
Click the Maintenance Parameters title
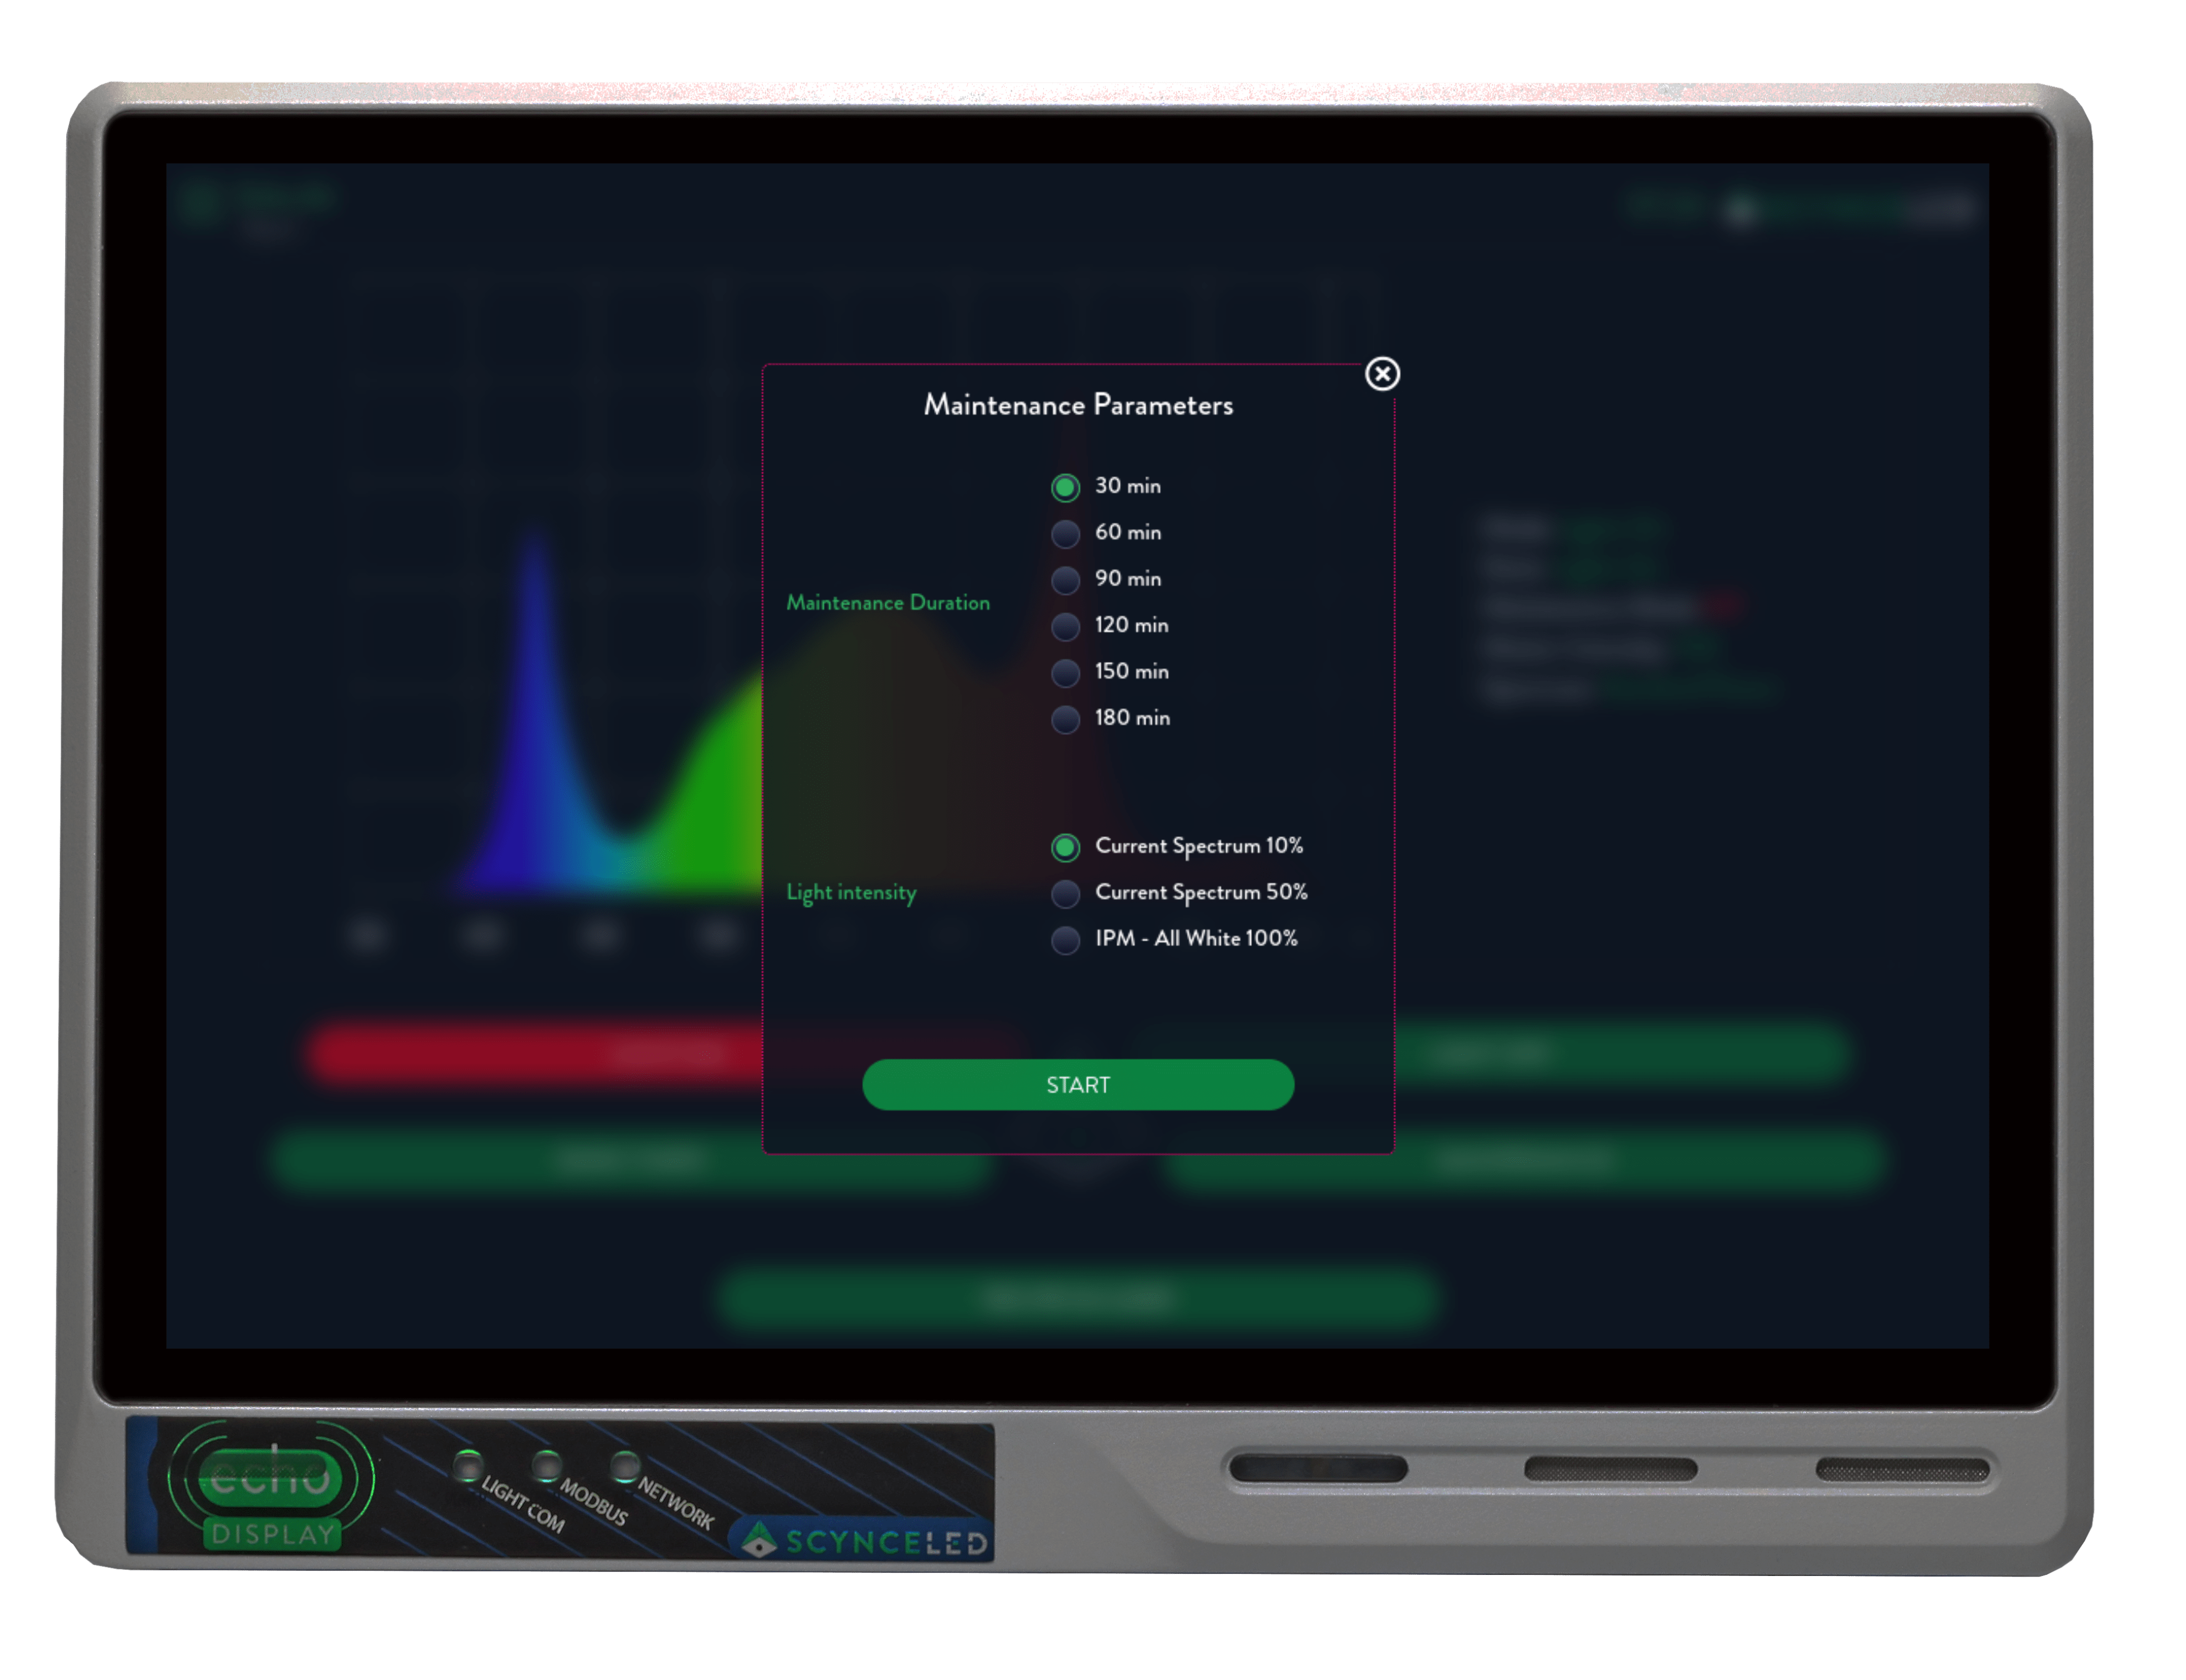pos(1077,404)
